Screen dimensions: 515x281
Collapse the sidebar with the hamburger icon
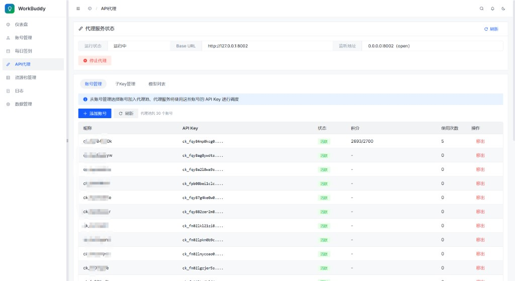(x=78, y=9)
